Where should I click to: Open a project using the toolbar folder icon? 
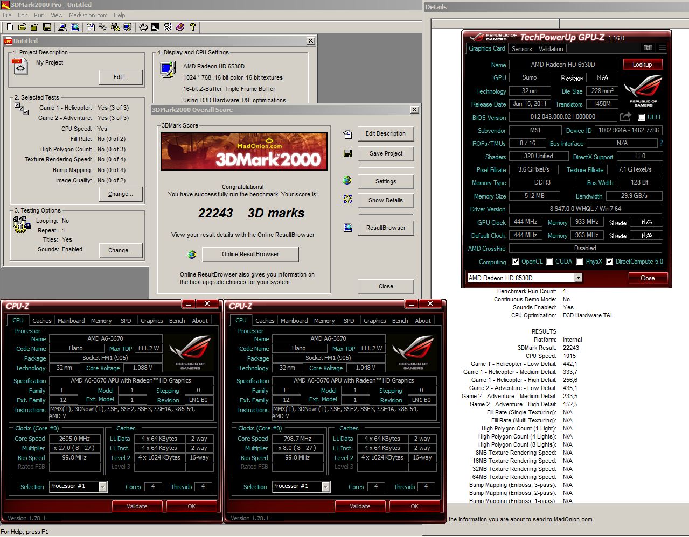coord(22,27)
